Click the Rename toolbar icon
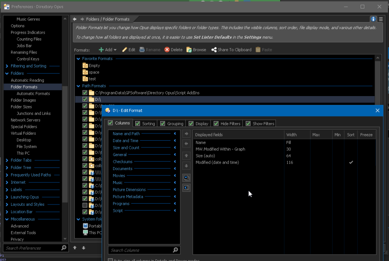Screen dimensions: 389x261 pyautogui.click(x=142, y=50)
